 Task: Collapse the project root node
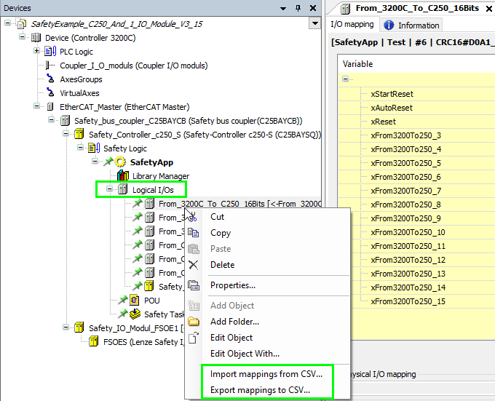pyautogui.click(x=7, y=23)
